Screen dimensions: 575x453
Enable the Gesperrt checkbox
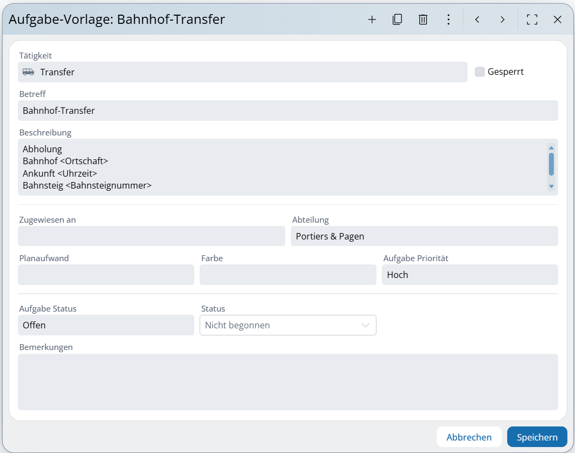(x=480, y=72)
